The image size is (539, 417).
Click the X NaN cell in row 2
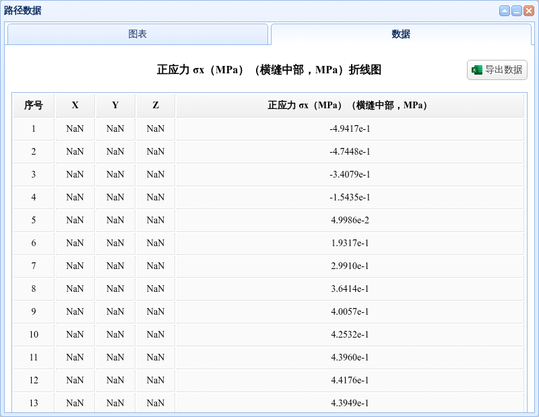[75, 152]
